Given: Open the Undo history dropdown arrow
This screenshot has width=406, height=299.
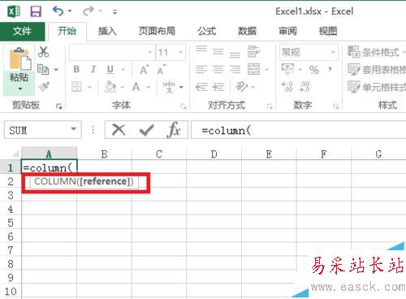Looking at the screenshot, I should coord(70,11).
